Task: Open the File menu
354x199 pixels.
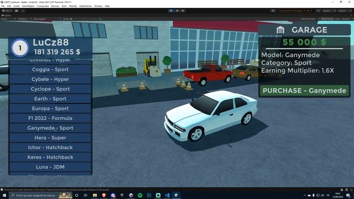Action: [x=3, y=6]
